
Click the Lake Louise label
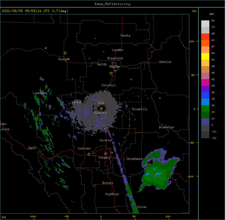pos(5,126)
